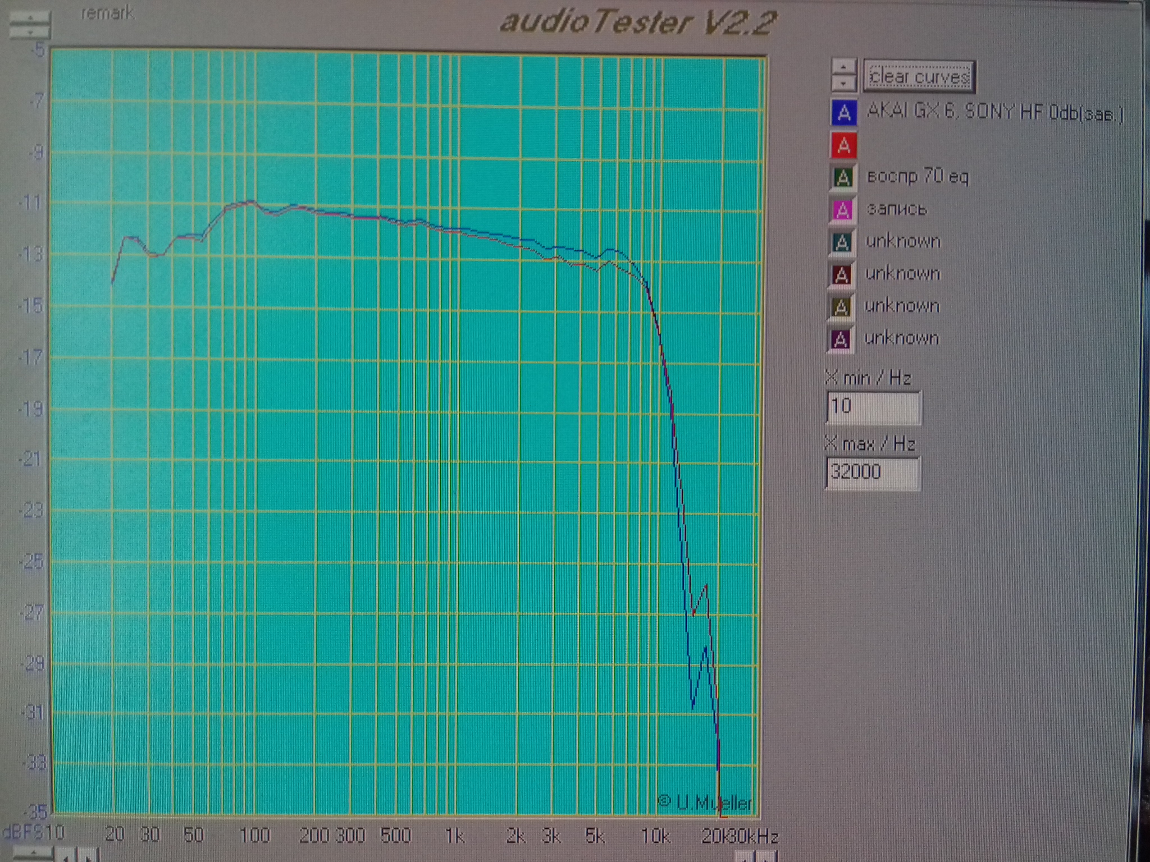This screenshot has width=1150, height=862.
Task: Select the red unlabeled curve A icon
Action: [843, 145]
